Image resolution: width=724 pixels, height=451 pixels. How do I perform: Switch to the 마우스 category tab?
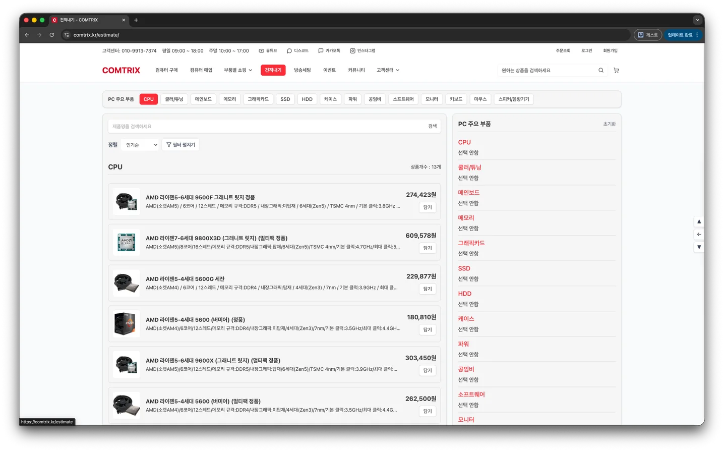(x=480, y=99)
